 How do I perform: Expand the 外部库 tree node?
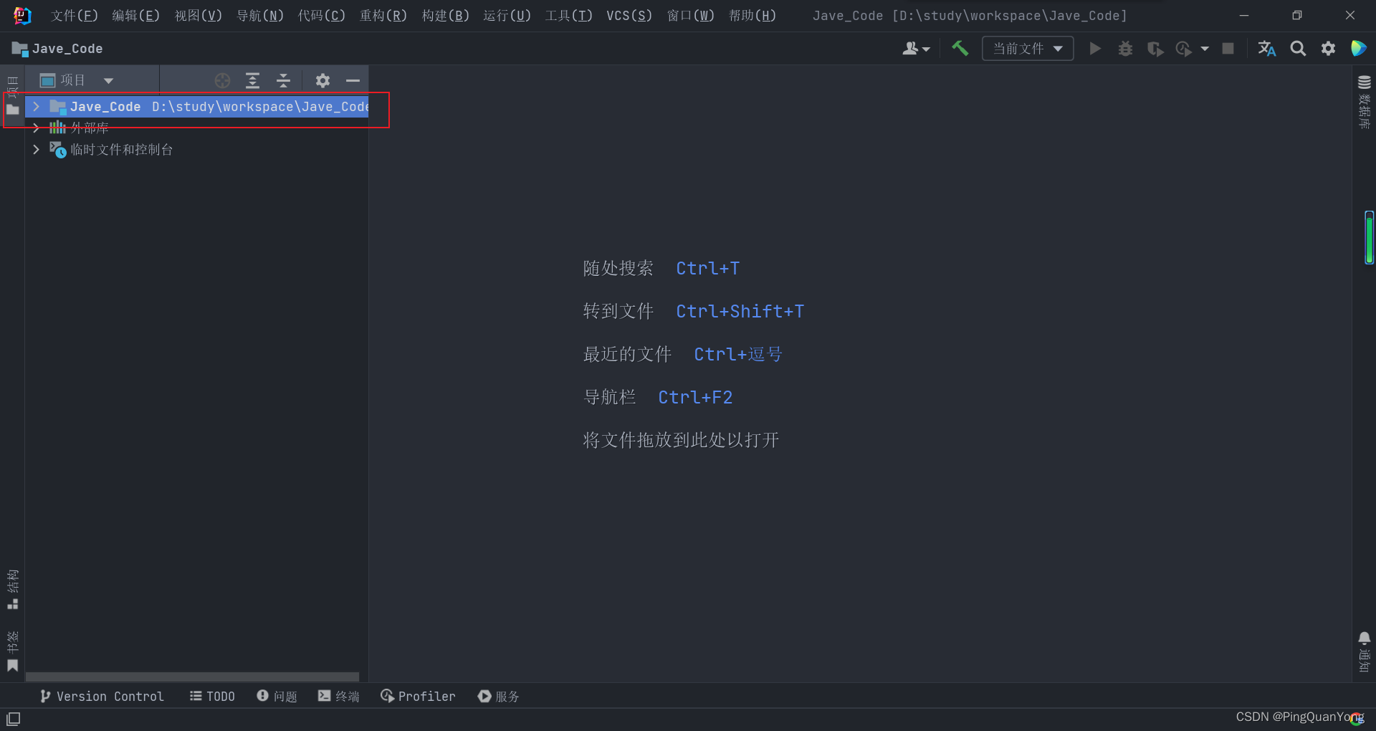click(36, 128)
